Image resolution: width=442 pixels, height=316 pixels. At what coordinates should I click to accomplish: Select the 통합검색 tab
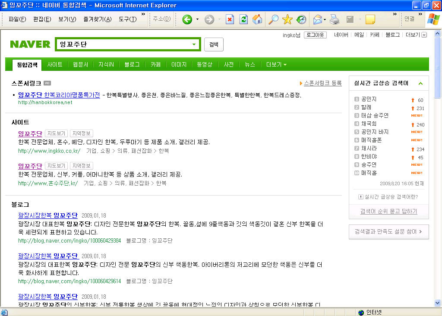click(x=27, y=65)
